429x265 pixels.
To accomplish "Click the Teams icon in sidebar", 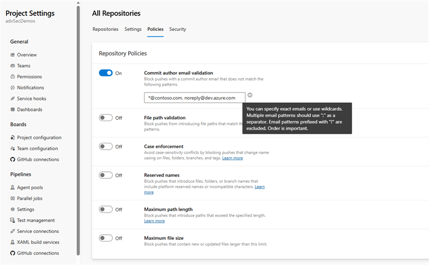I will 13,66.
